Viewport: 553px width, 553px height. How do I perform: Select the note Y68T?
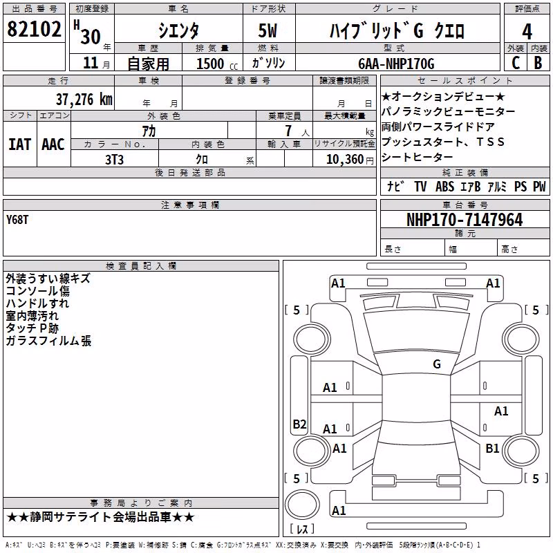coord(17,220)
